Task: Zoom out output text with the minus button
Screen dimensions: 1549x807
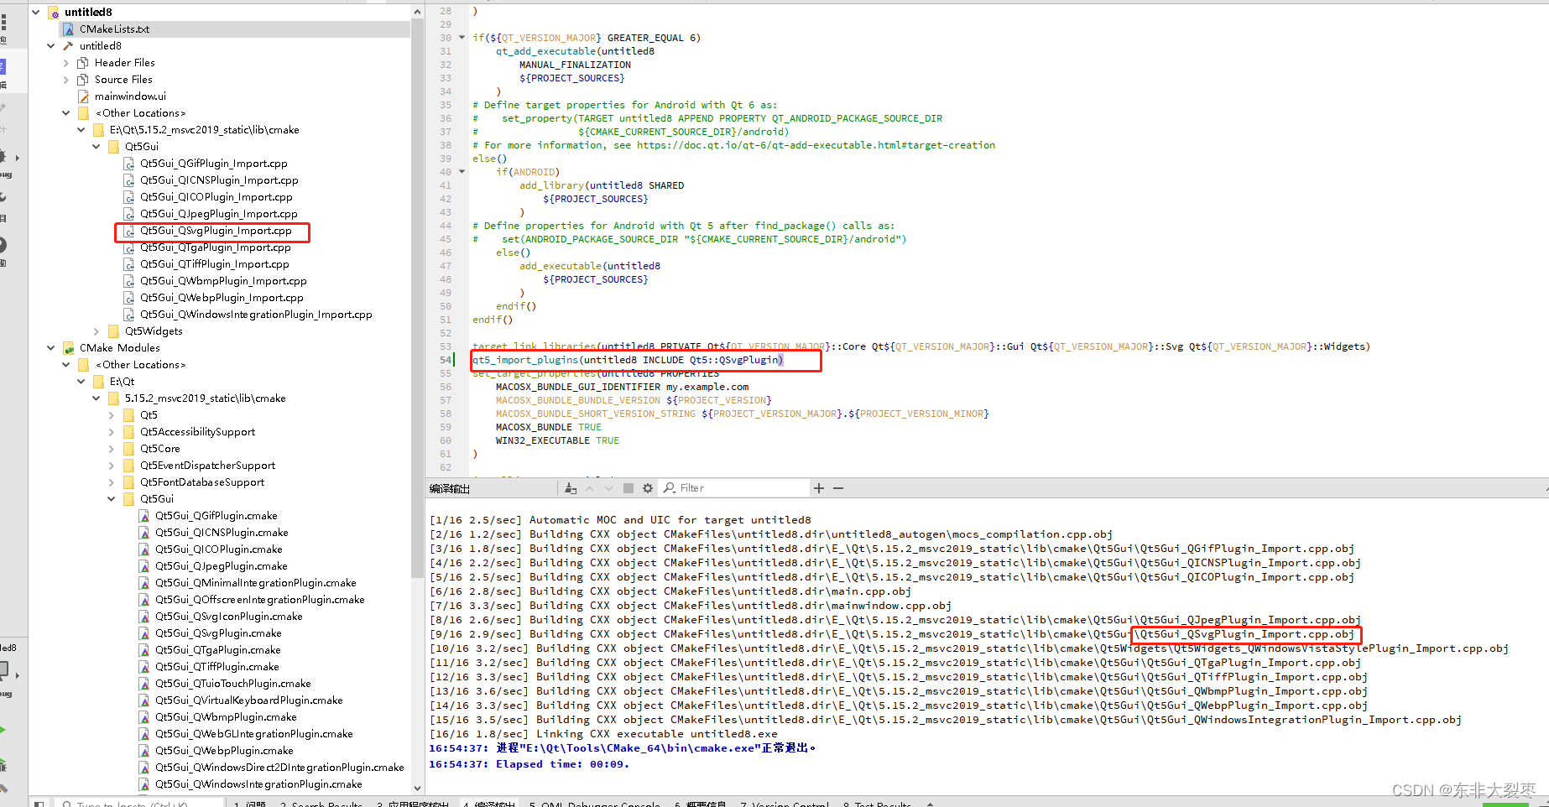Action: 838,487
